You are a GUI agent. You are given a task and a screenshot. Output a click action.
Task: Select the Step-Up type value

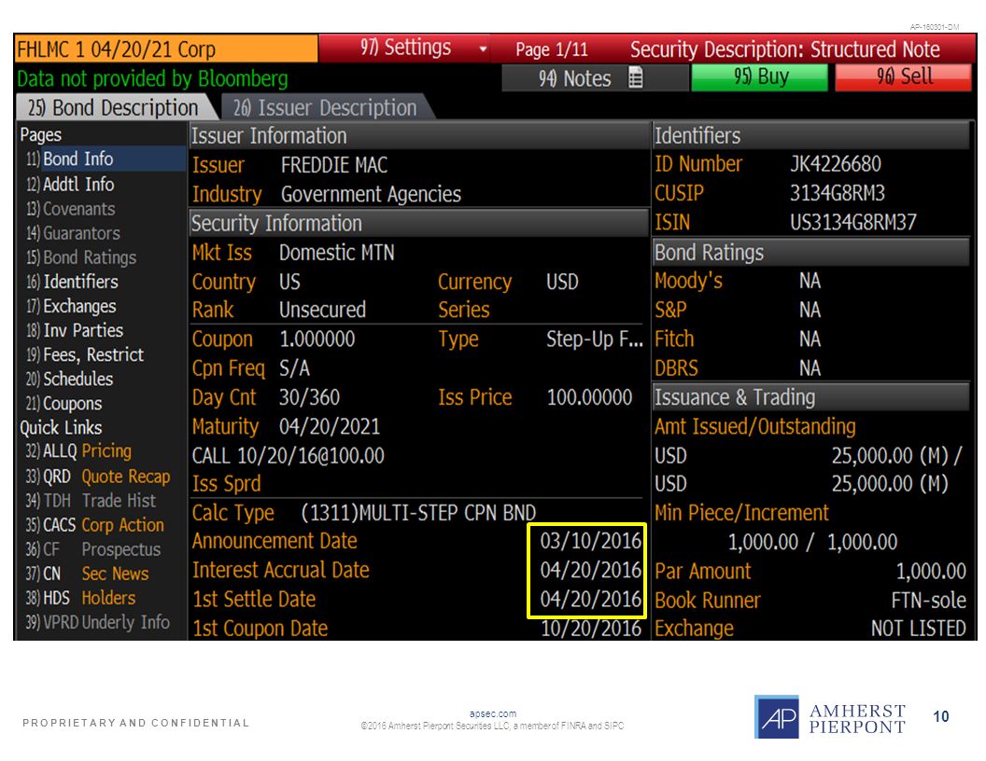pyautogui.click(x=594, y=339)
